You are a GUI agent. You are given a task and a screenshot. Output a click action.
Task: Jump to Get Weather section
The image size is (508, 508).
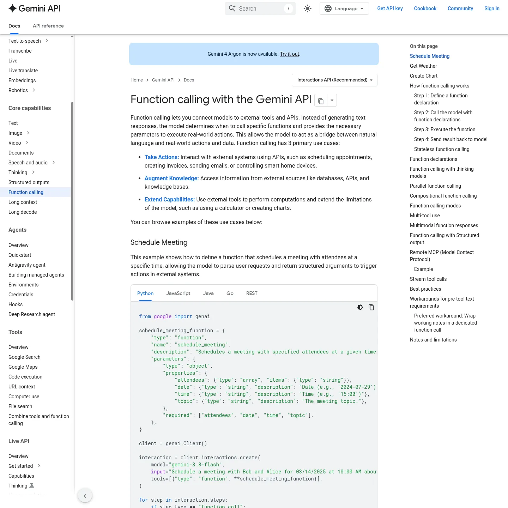pyautogui.click(x=423, y=66)
